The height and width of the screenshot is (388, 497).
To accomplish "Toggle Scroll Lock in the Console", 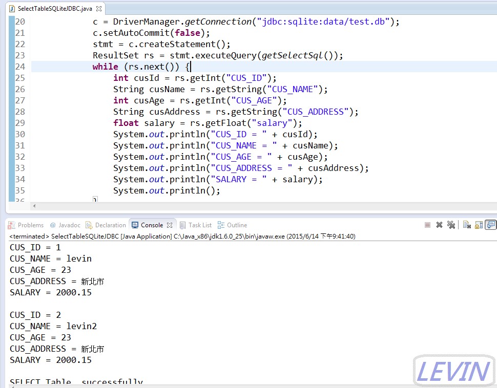I will tap(479, 225).
